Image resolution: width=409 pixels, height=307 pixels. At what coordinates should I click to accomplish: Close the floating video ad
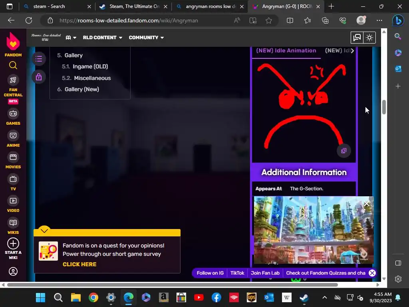coord(367,204)
